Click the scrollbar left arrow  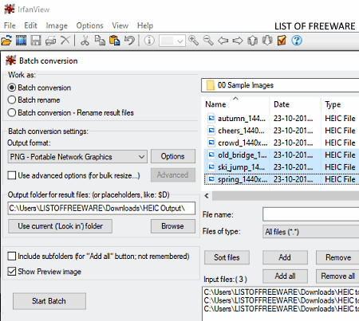pos(207,196)
